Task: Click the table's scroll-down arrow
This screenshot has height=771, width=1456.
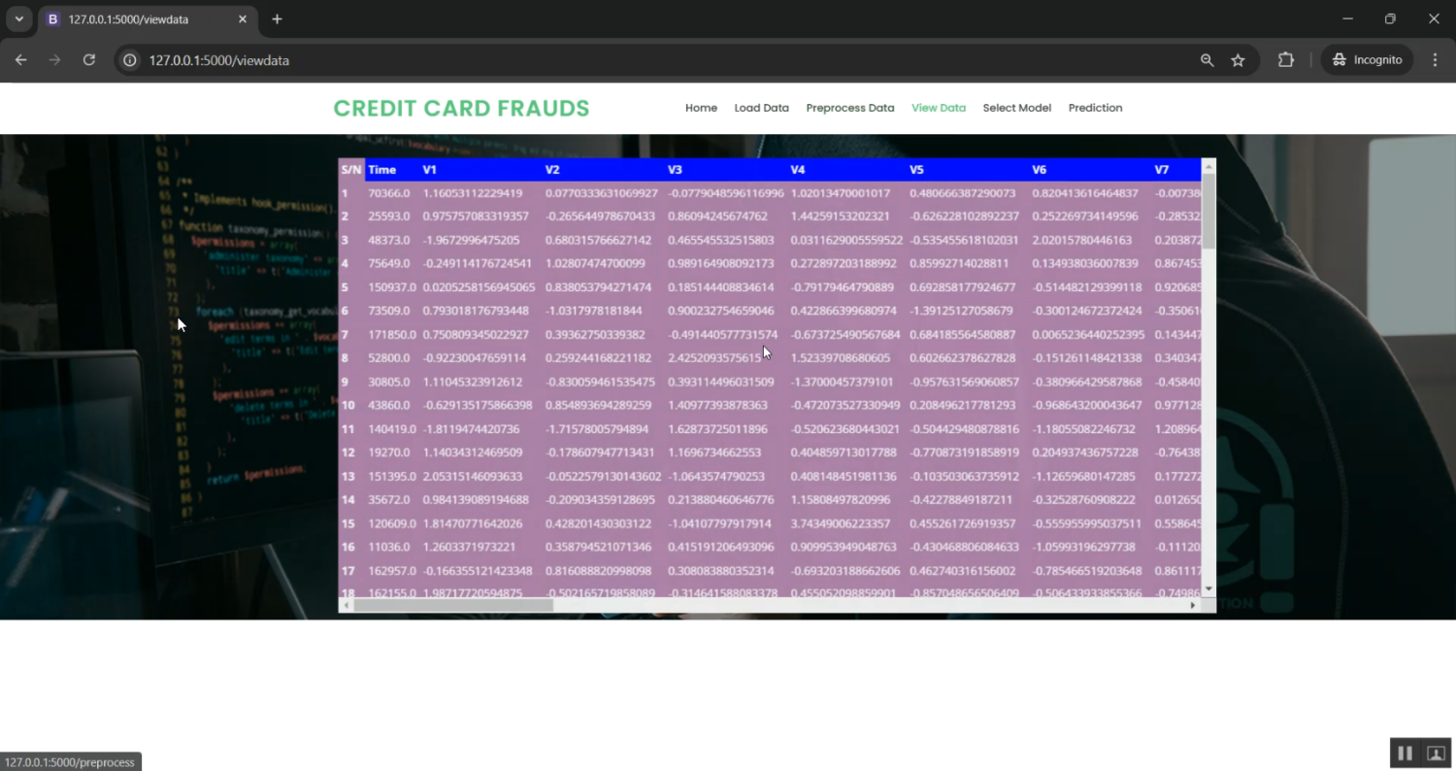Action: click(1208, 589)
